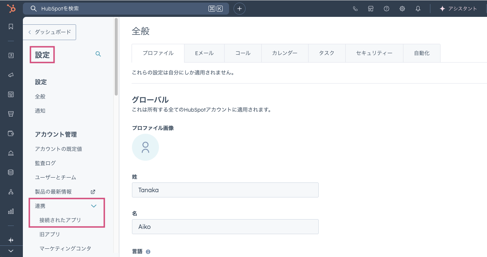Open the marketplace storefront icon

point(371,9)
